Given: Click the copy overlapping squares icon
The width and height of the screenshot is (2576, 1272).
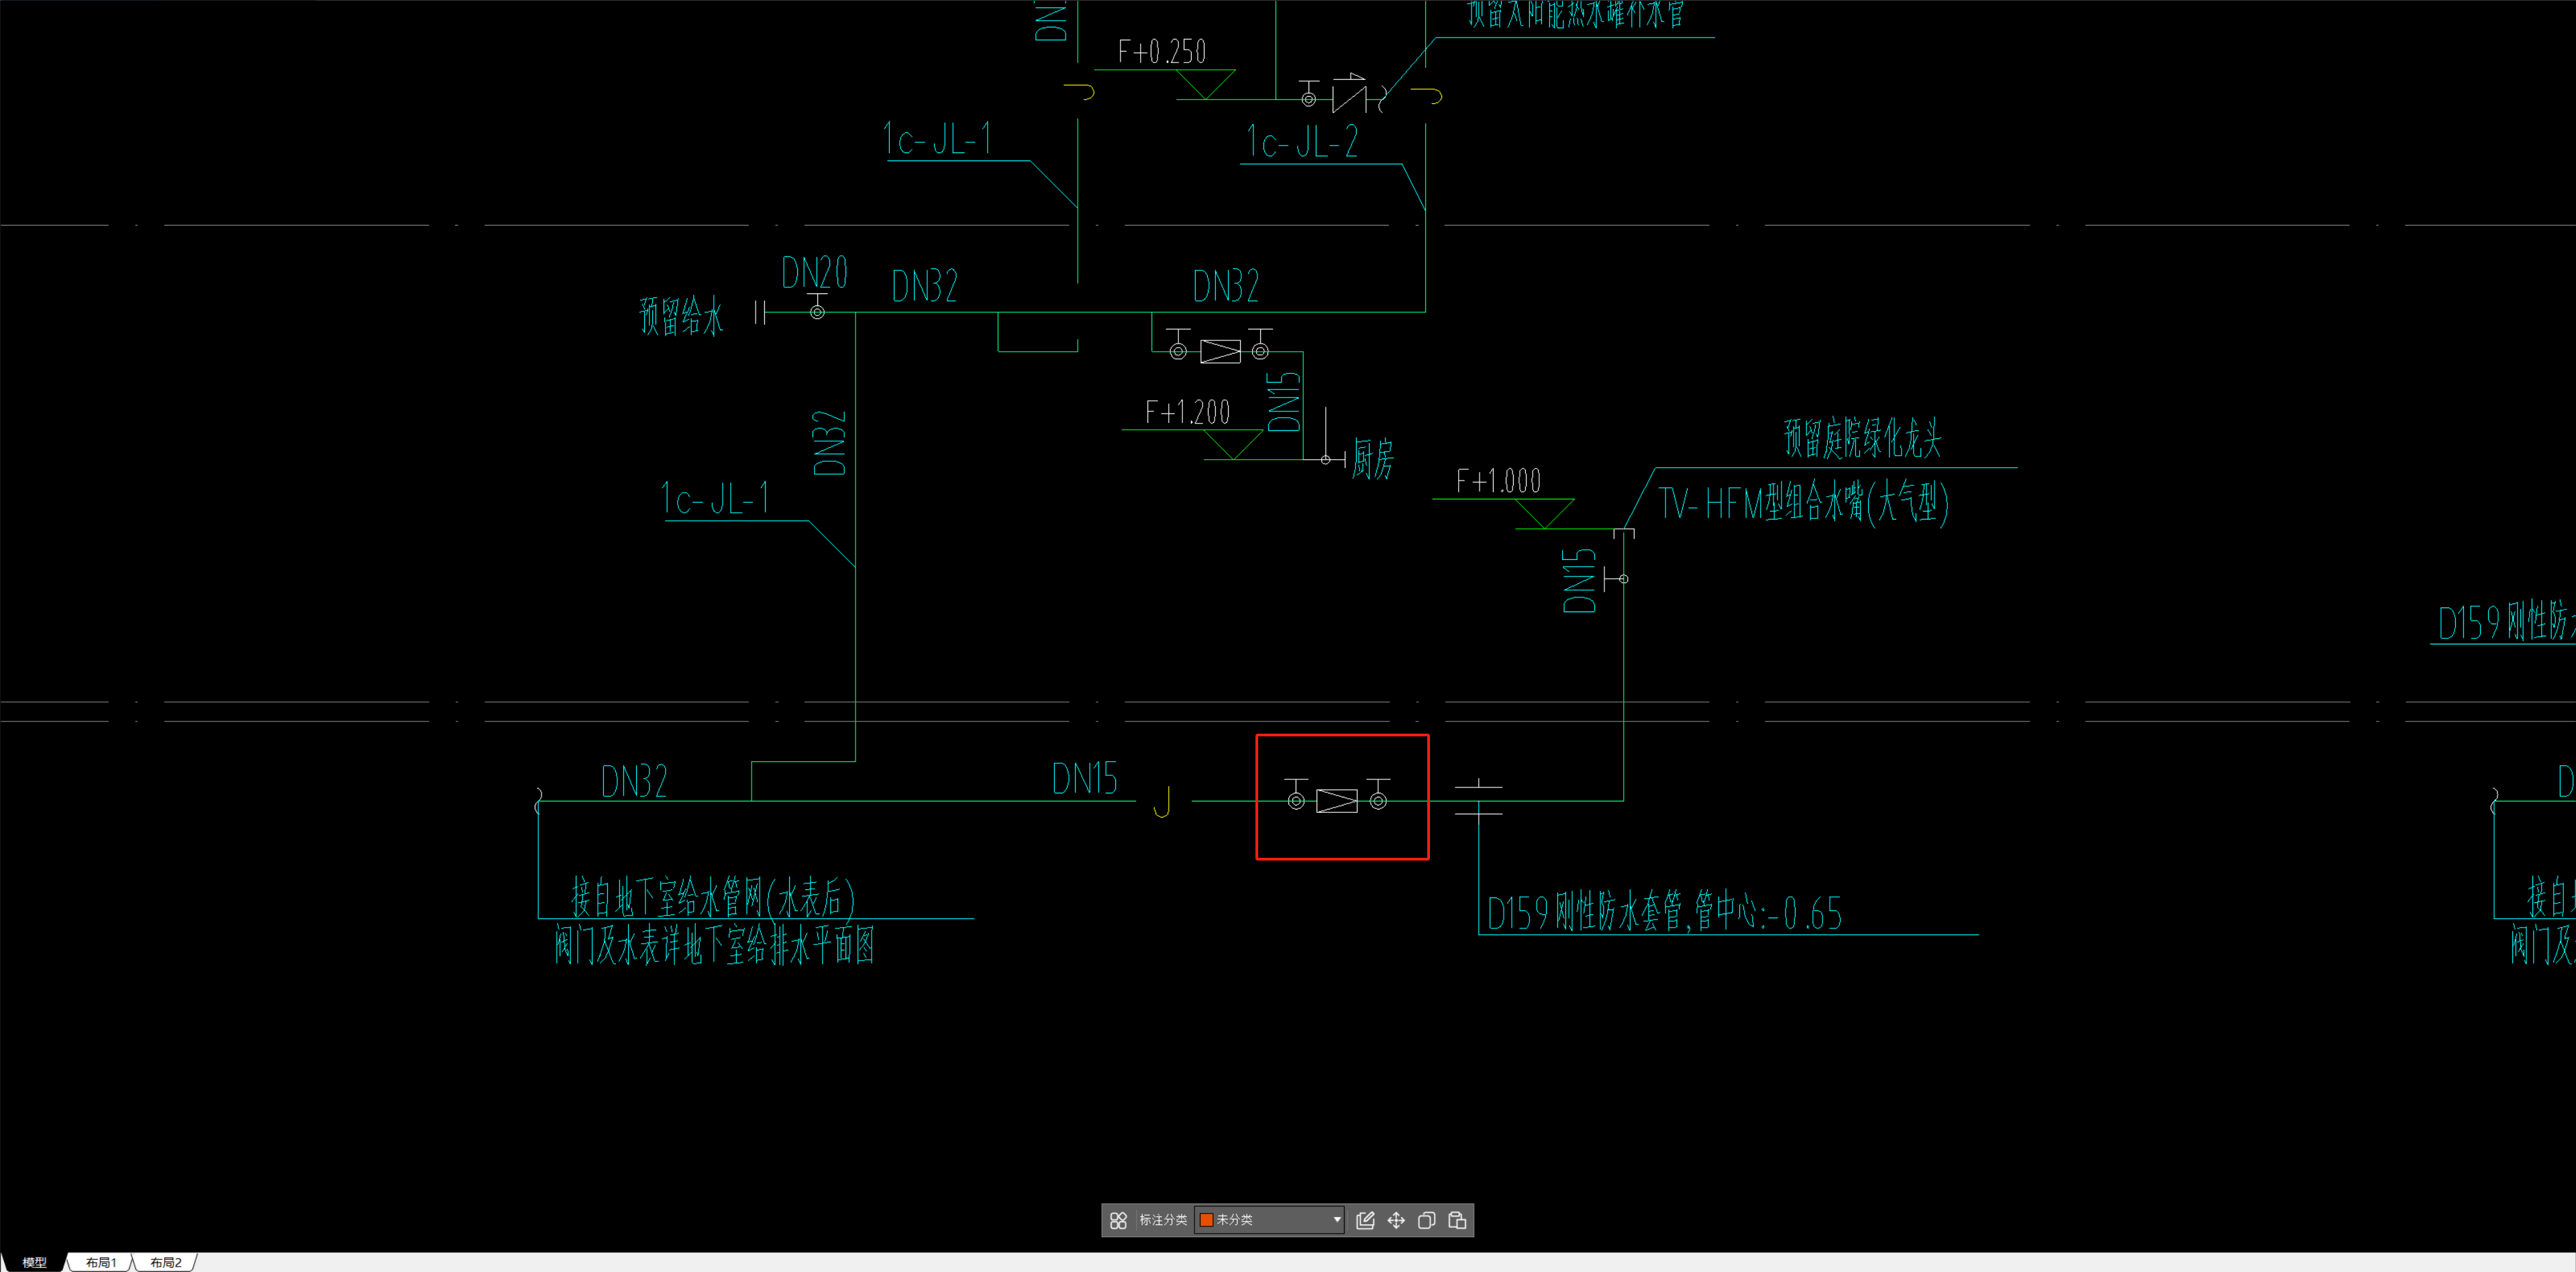Looking at the screenshot, I should point(1427,1220).
